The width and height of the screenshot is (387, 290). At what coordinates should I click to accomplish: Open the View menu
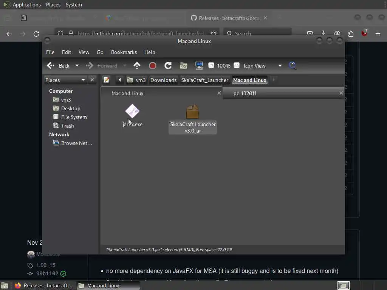[x=84, y=52]
